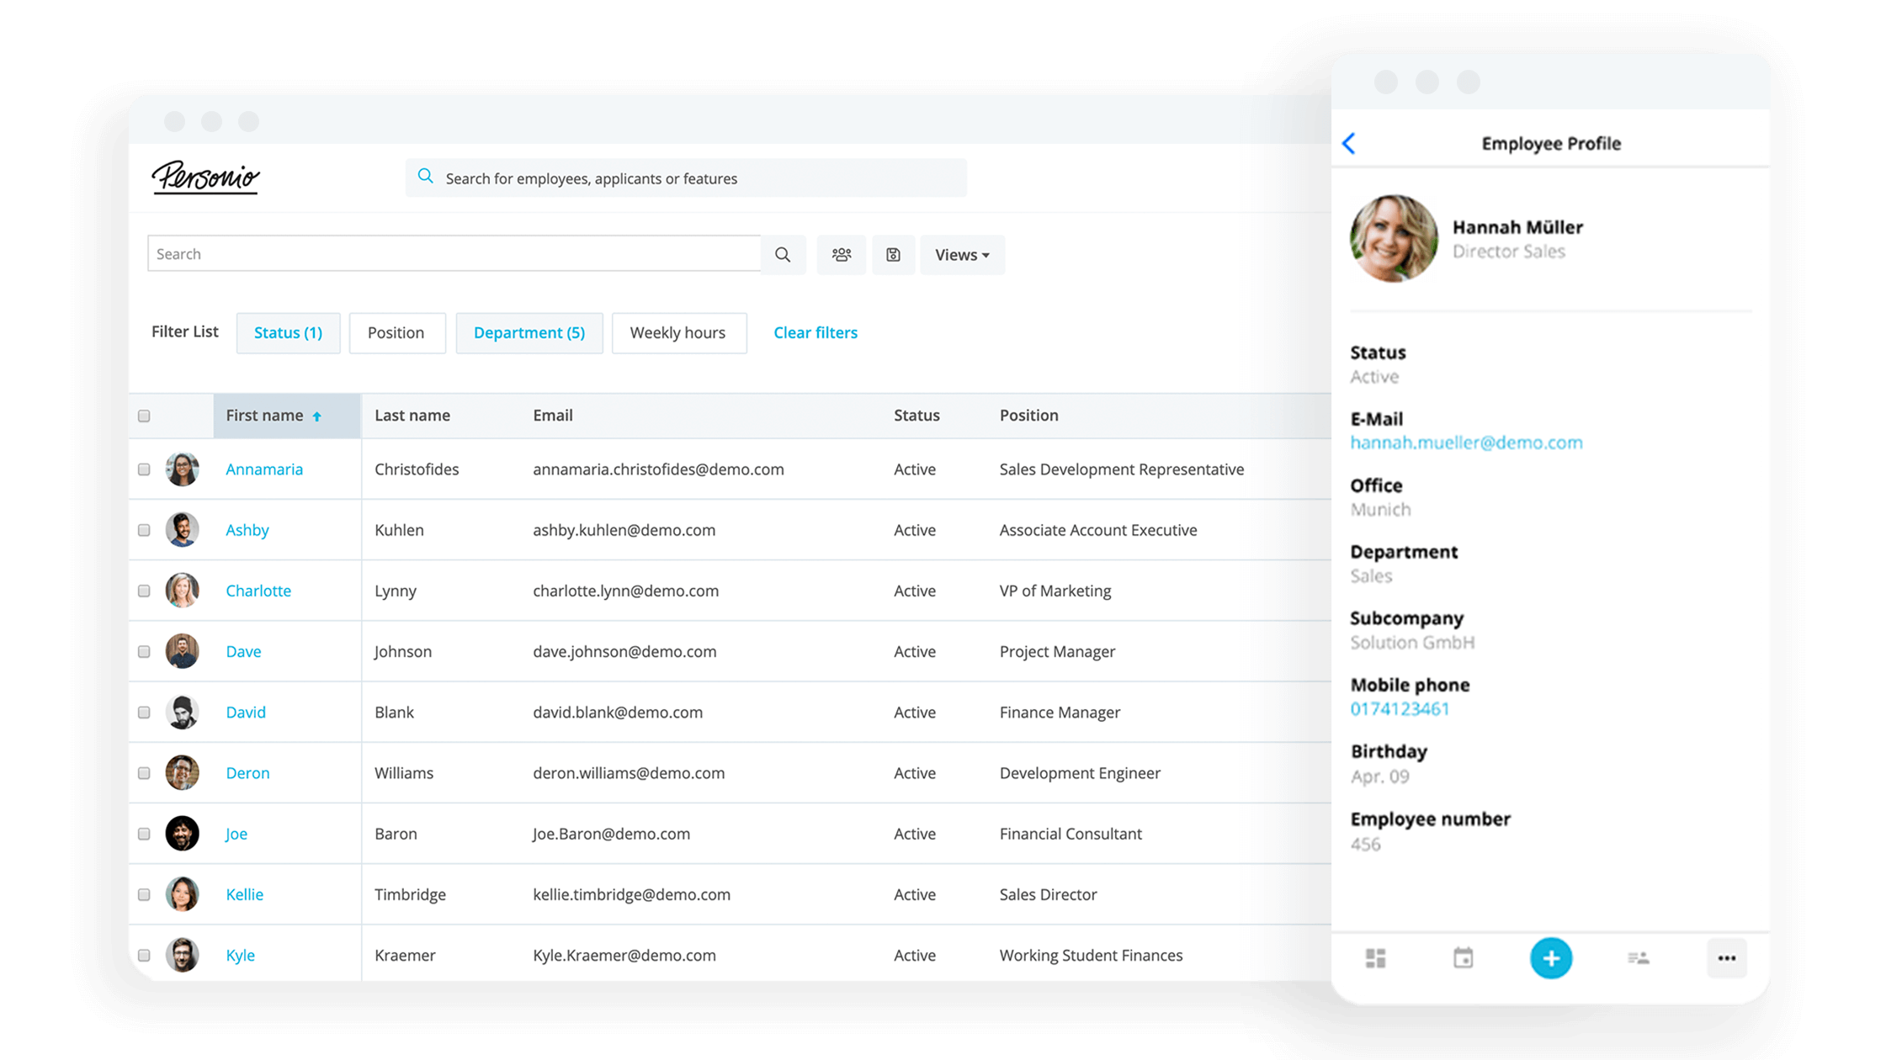Open the Position filter dropdown

[x=394, y=331]
